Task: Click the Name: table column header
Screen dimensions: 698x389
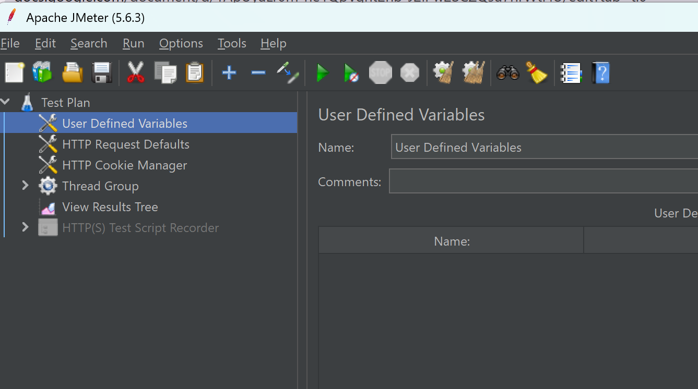Action: 451,241
